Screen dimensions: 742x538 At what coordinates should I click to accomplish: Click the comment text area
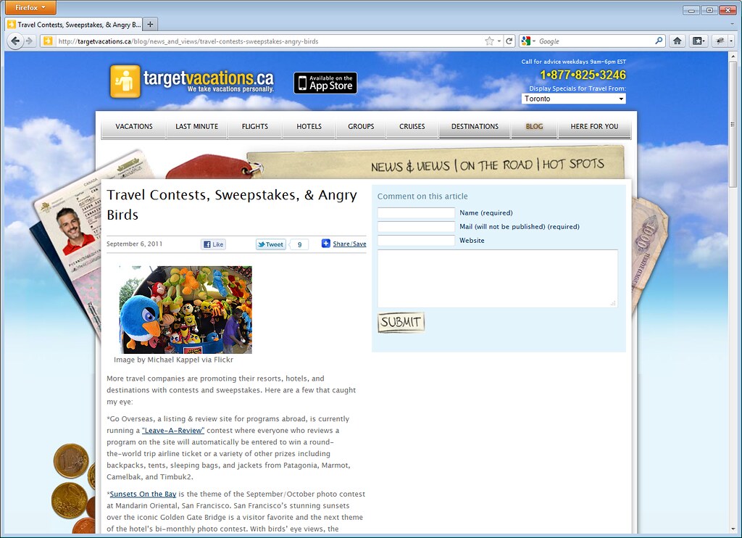coord(497,278)
